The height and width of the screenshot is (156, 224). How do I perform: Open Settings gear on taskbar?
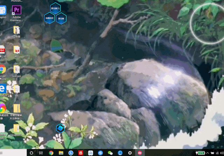coord(130,153)
